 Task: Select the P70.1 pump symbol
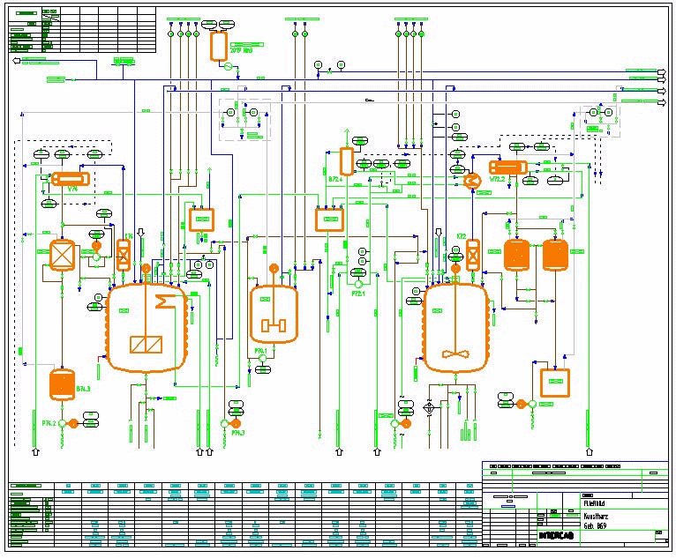tap(263, 358)
